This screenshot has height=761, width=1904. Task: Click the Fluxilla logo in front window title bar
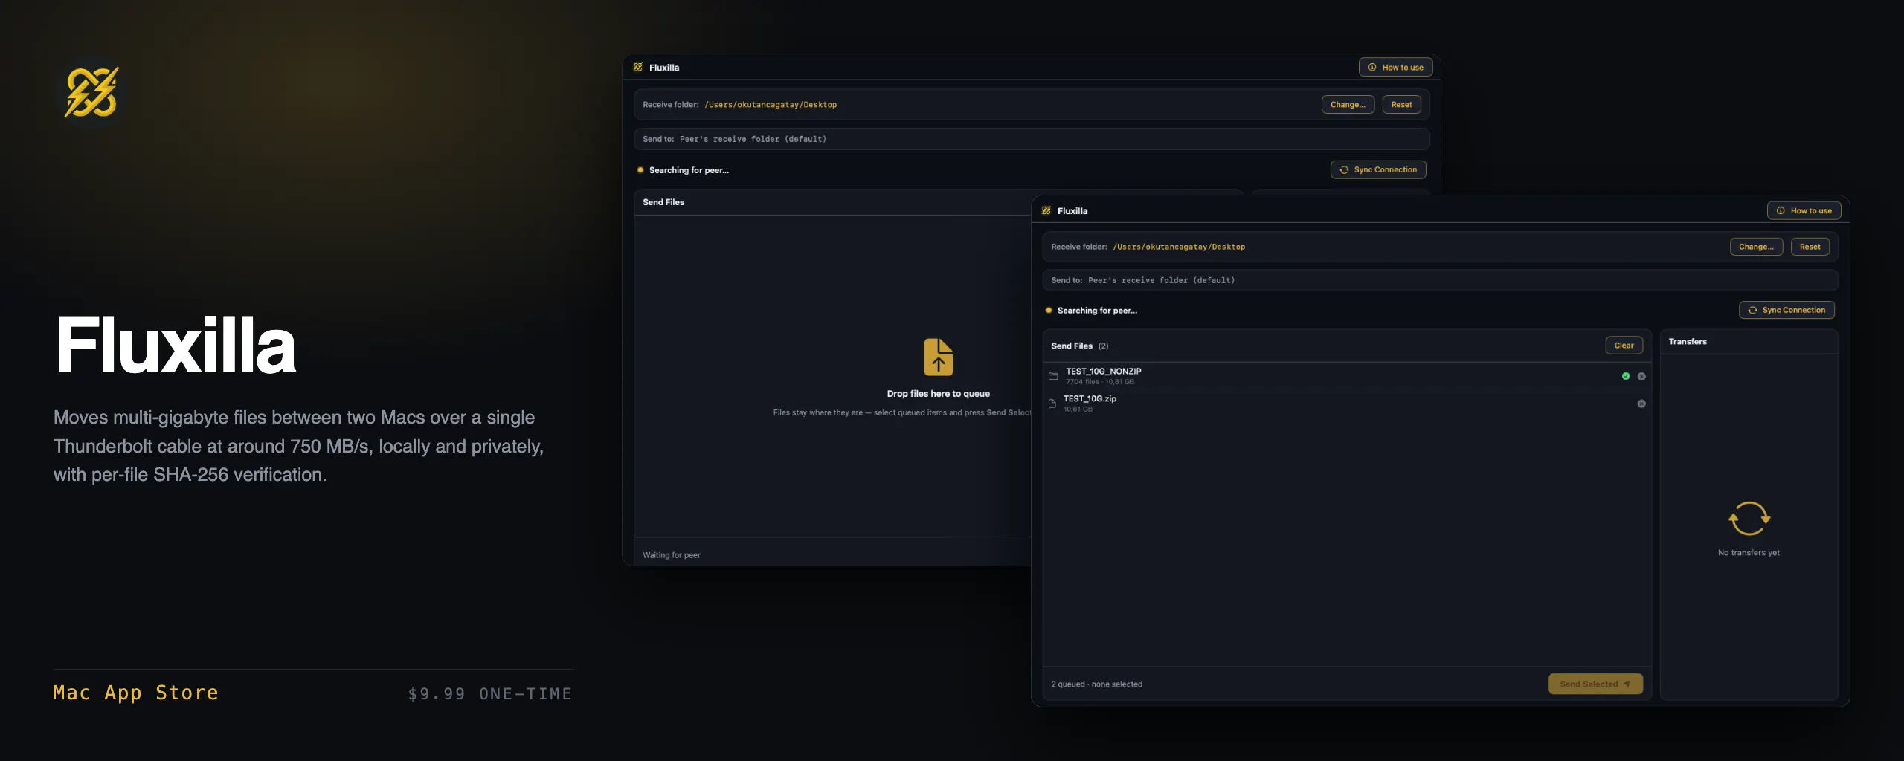(1046, 210)
